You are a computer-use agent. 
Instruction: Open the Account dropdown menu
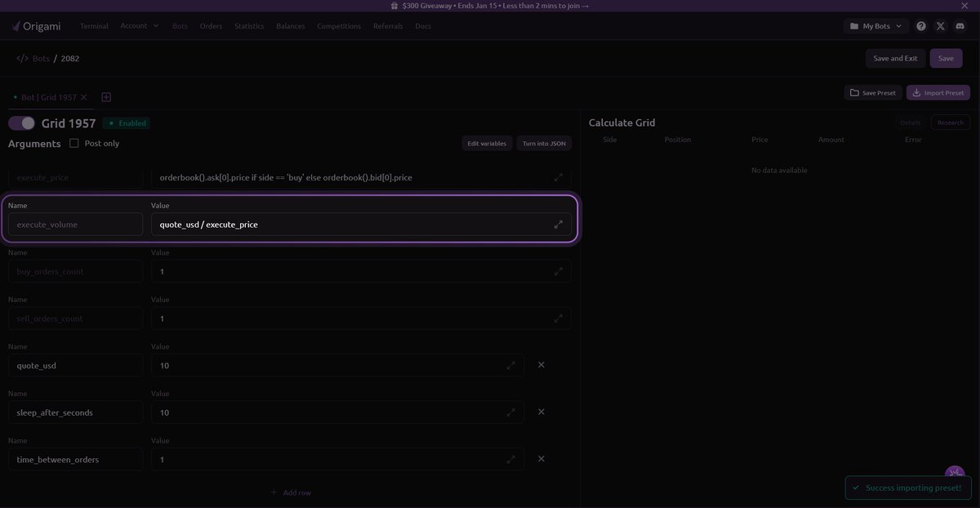tap(140, 26)
